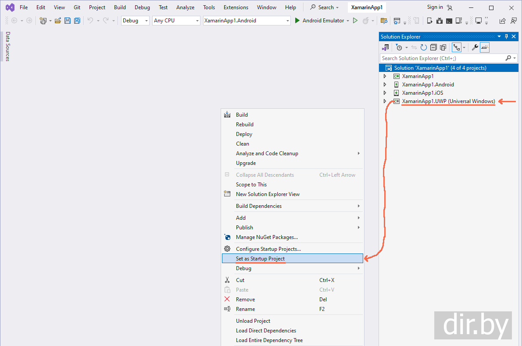Click the Start Without Debugging play outline icon
This screenshot has height=346, width=522.
[355, 21]
